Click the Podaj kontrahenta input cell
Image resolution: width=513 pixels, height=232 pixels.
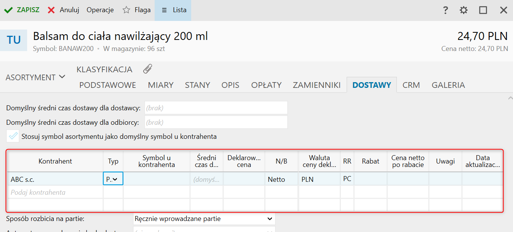(x=55, y=192)
